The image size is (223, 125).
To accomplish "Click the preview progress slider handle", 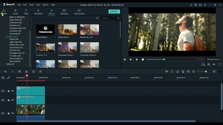I will [164, 59].
